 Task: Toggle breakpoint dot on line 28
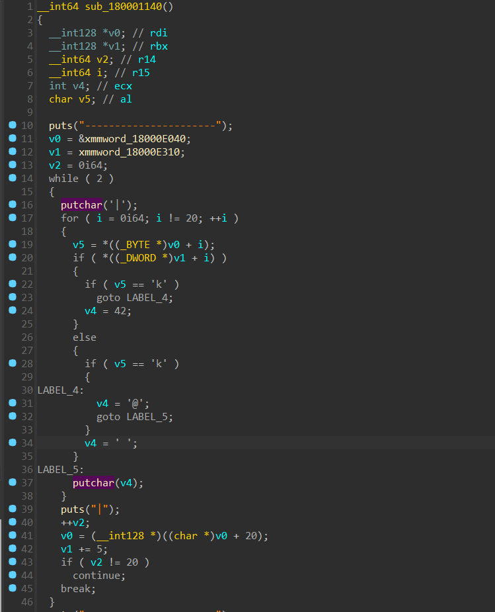[x=13, y=363]
